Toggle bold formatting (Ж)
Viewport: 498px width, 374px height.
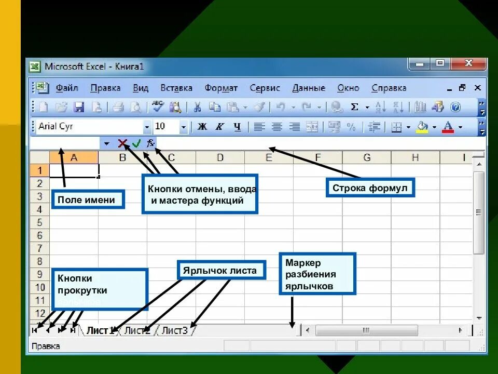point(202,127)
